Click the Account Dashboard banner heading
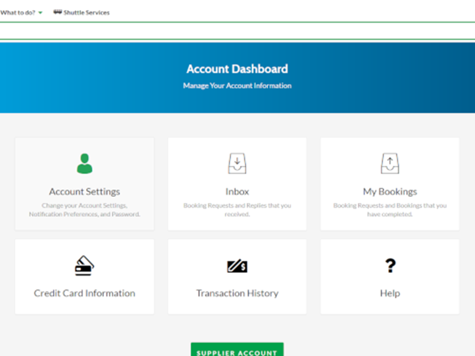The width and height of the screenshot is (475, 356). pos(237,69)
